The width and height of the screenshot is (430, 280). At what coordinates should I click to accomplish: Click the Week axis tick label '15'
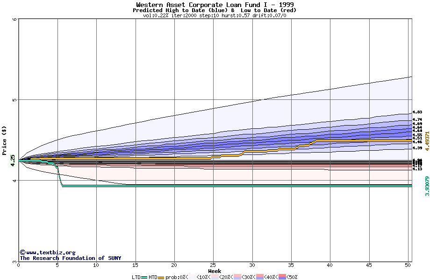pyautogui.click(x=135, y=265)
